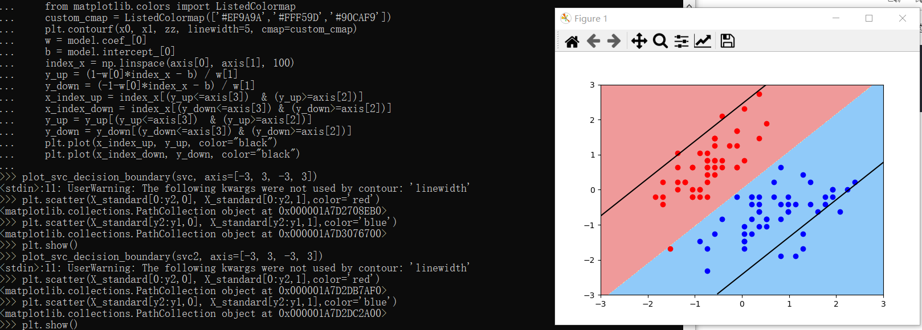Click the lowest blue point near y −2.3

pyautogui.click(x=707, y=271)
